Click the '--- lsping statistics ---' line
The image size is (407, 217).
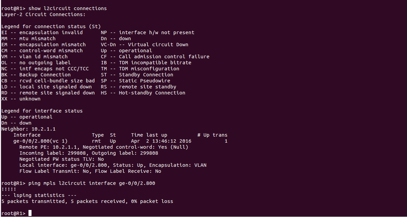pyautogui.click(x=39, y=195)
